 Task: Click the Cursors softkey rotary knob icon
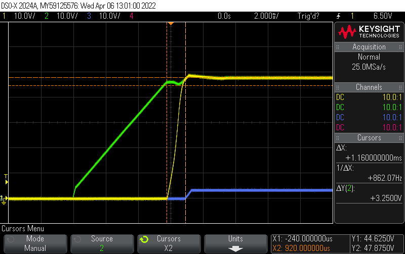coord(144,239)
